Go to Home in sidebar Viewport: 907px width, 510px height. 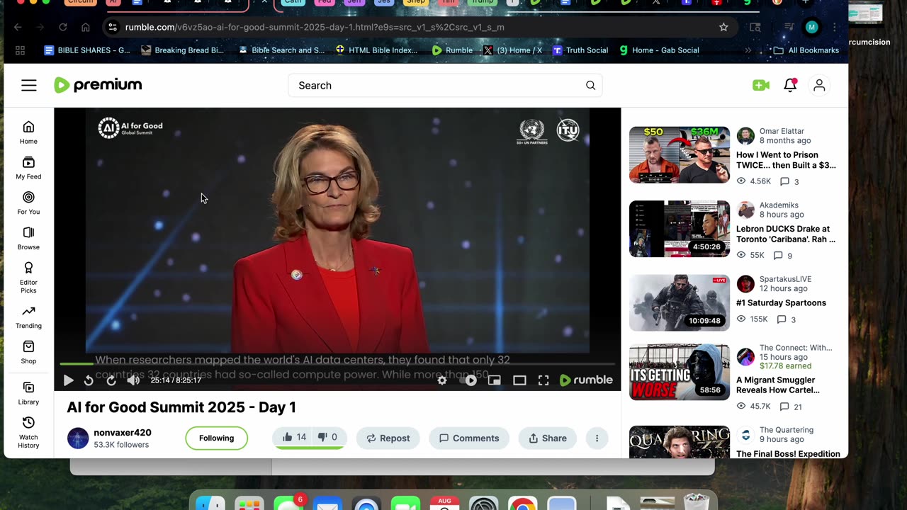coord(28,132)
